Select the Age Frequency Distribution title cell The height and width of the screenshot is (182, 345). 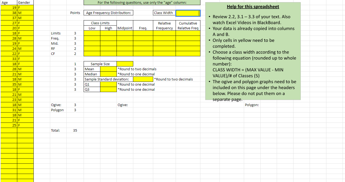pos(108,13)
